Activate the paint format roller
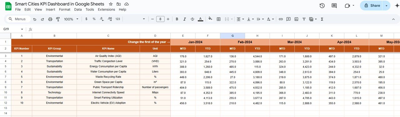 coord(58,19)
